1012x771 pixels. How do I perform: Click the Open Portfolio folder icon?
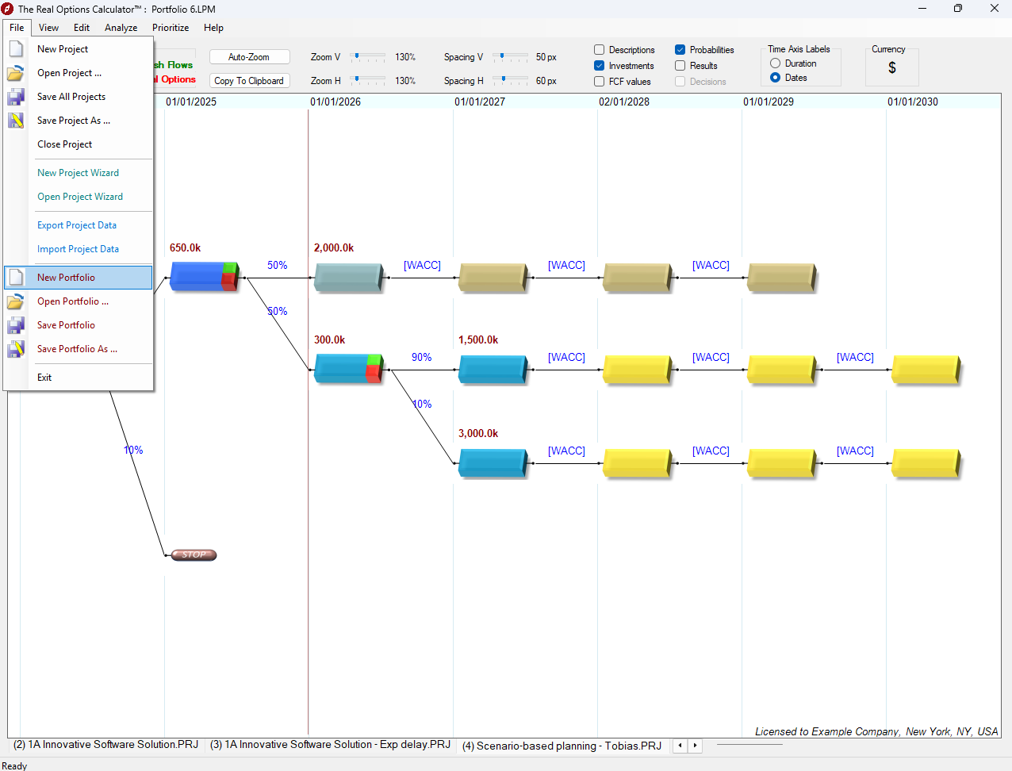point(16,301)
